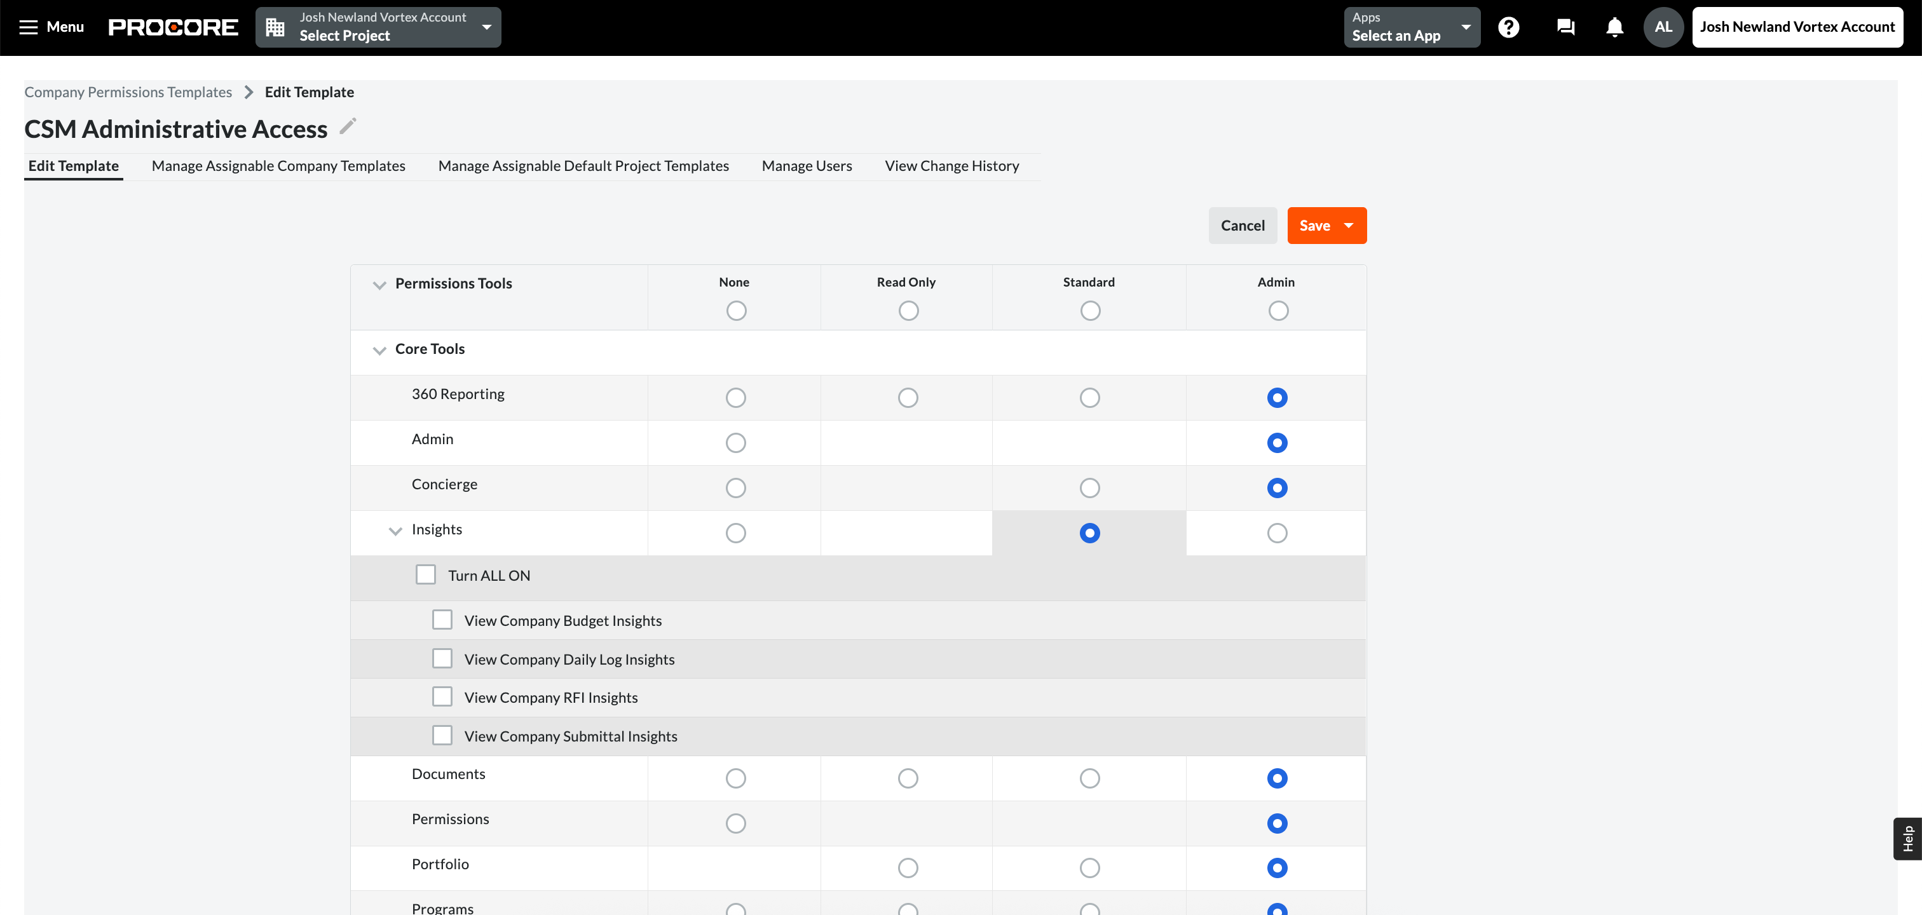Open the Help question mark icon
This screenshot has height=915, width=1922.
coord(1509,27)
